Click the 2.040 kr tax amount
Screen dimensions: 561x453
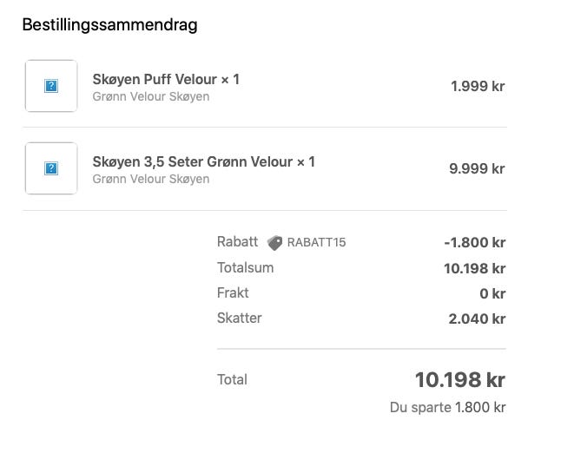pos(476,318)
